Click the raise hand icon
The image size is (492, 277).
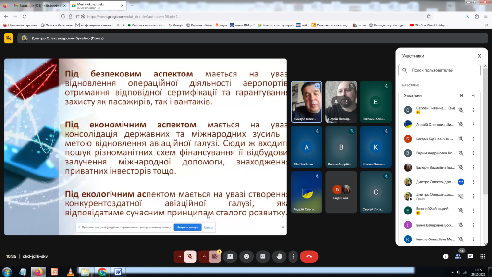tap(279, 256)
